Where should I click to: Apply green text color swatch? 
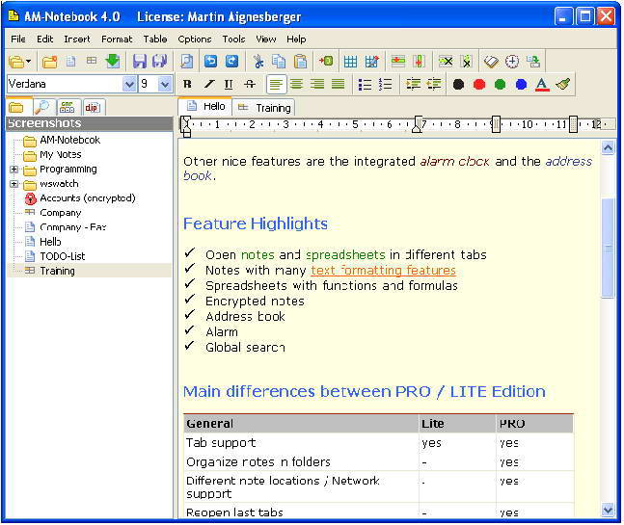501,84
